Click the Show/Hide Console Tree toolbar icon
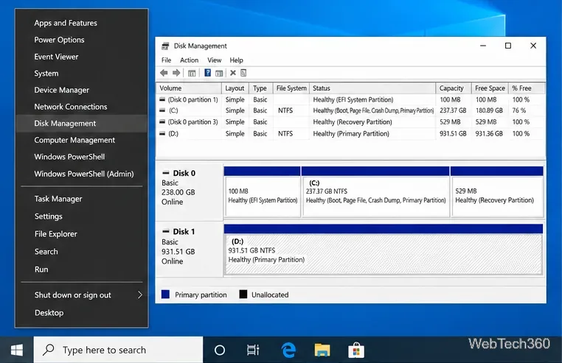The height and width of the screenshot is (363, 562). point(192,74)
